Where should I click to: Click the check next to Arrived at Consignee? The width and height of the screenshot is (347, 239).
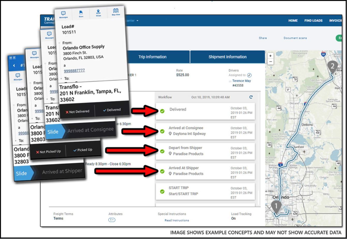click(162, 131)
